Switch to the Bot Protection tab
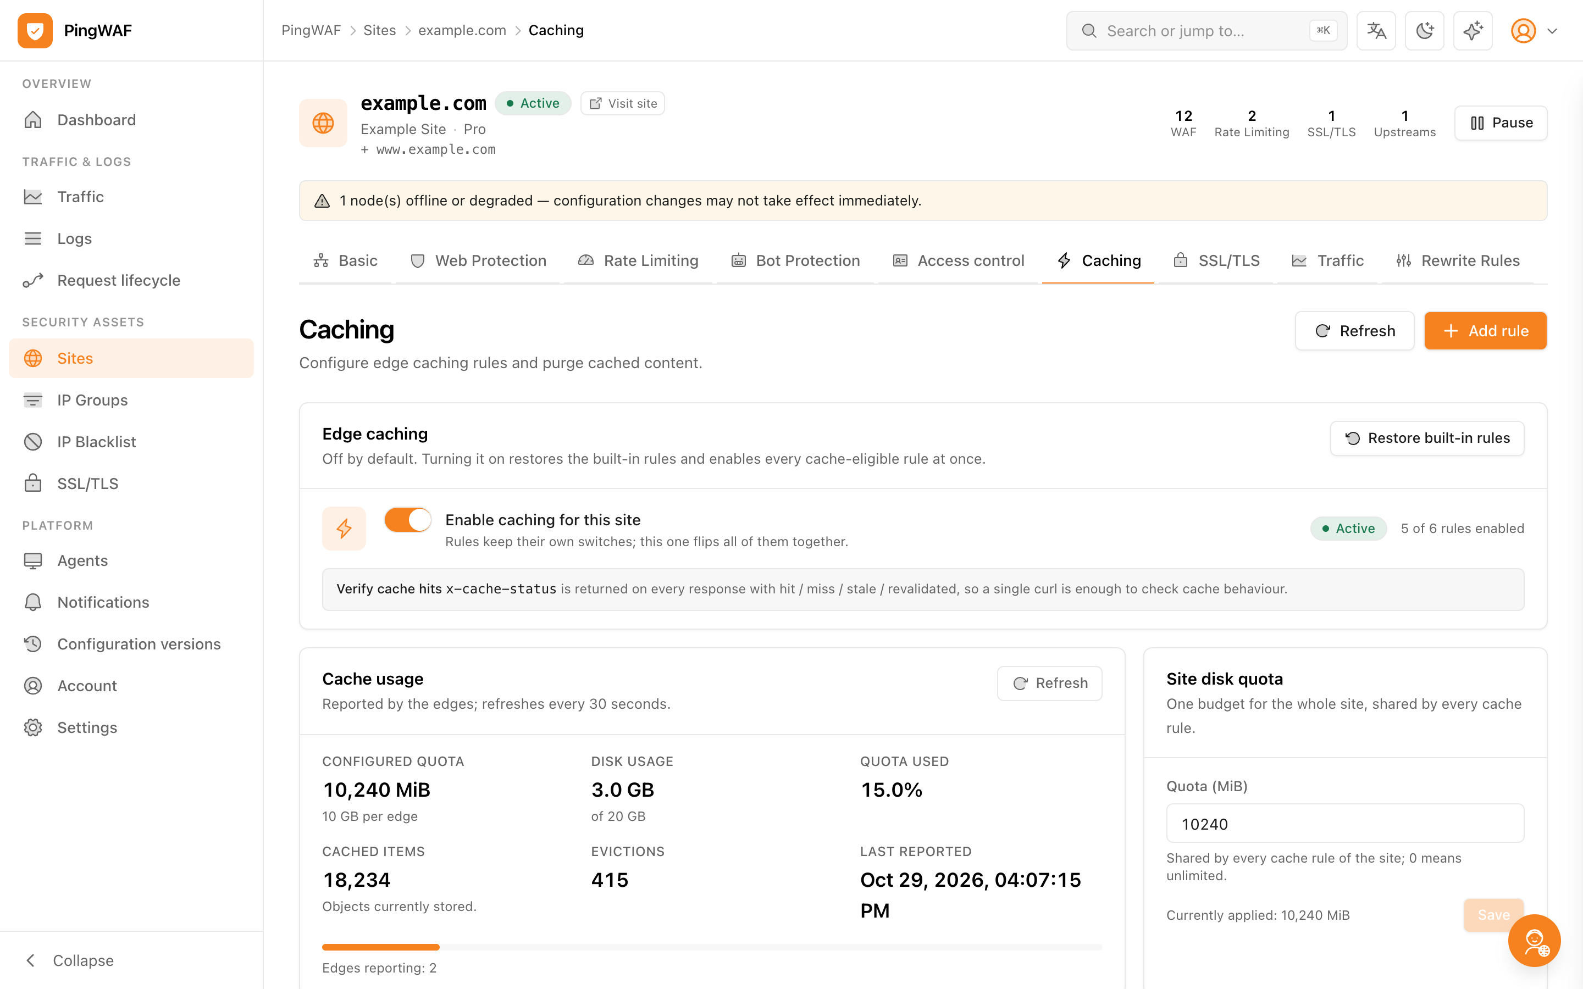The image size is (1583, 989). point(795,261)
